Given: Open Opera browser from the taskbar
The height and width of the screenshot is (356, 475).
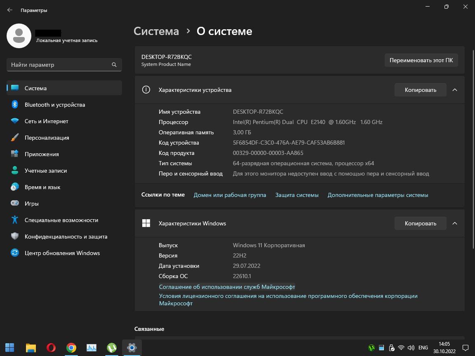Looking at the screenshot, I should [x=51, y=347].
